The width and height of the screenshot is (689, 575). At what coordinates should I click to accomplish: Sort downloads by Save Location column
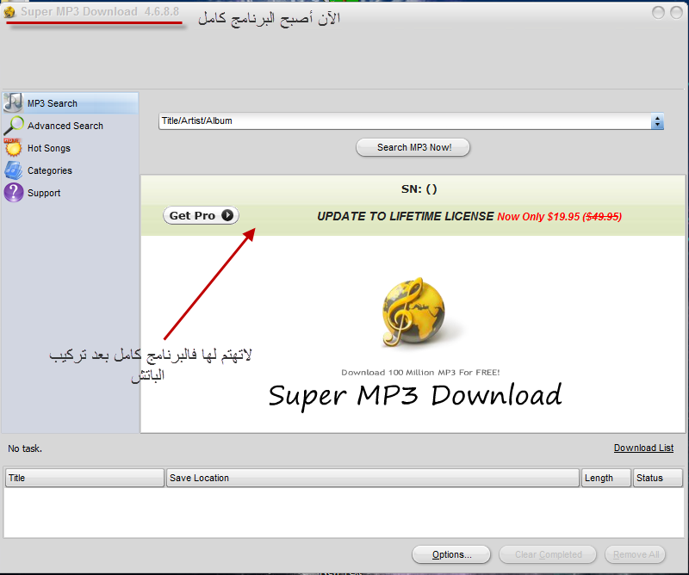tap(373, 478)
